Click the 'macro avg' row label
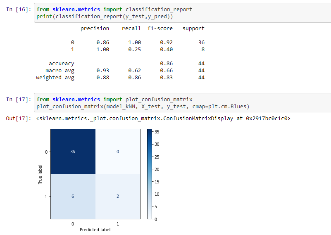The width and height of the screenshot is (331, 235). 60,71
